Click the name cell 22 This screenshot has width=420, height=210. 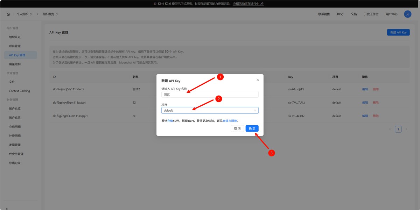tap(134, 103)
